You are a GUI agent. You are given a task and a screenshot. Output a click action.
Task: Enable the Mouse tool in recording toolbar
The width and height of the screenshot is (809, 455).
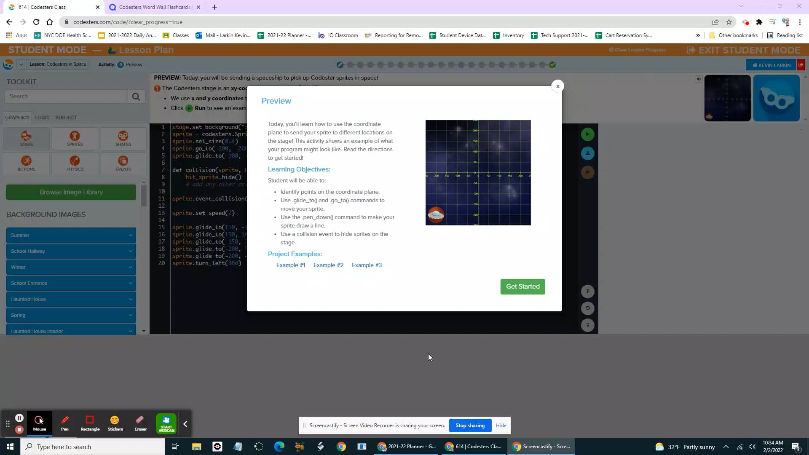pos(39,423)
